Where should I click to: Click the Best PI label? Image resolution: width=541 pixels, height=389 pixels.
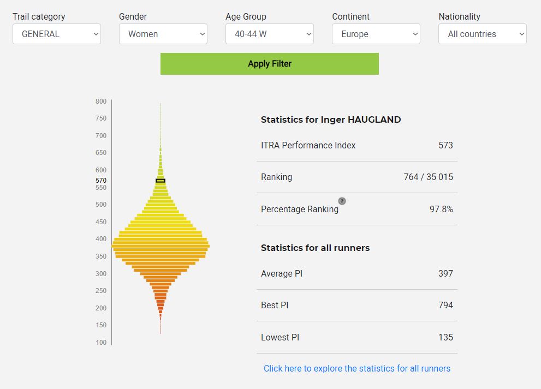275,305
